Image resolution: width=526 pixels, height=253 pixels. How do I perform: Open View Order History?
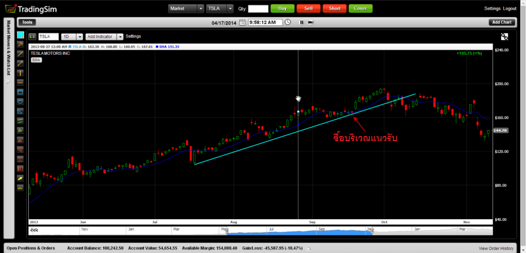point(496,248)
